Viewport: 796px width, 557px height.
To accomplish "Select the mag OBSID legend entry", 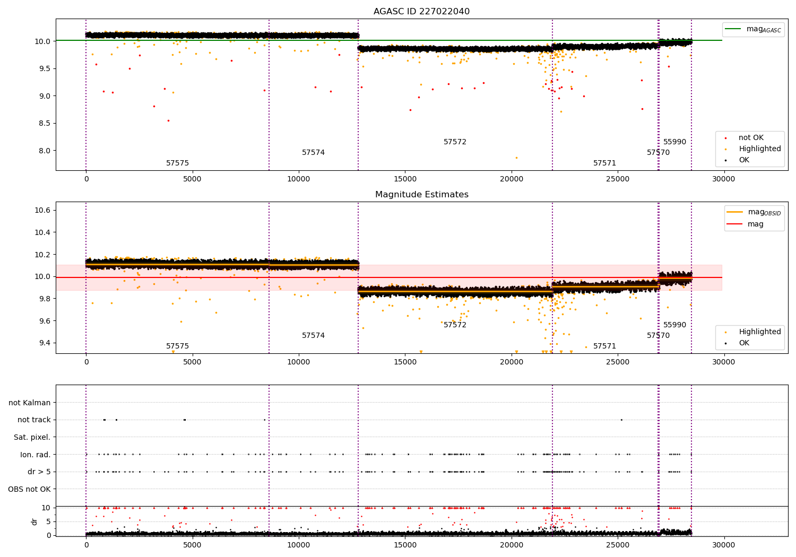I will pyautogui.click(x=754, y=212).
